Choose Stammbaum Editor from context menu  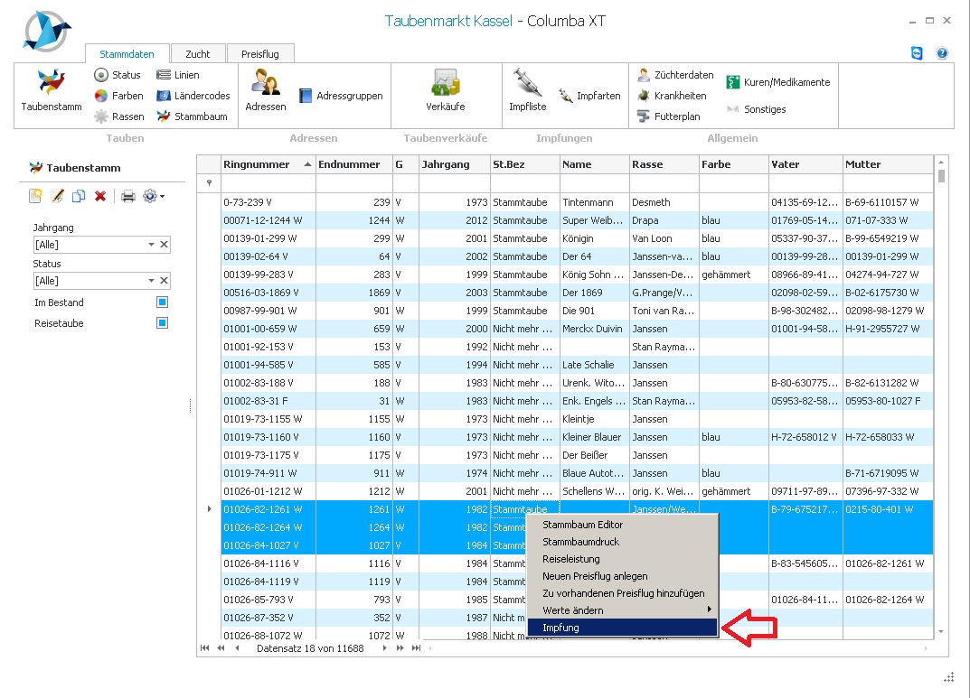click(x=582, y=525)
